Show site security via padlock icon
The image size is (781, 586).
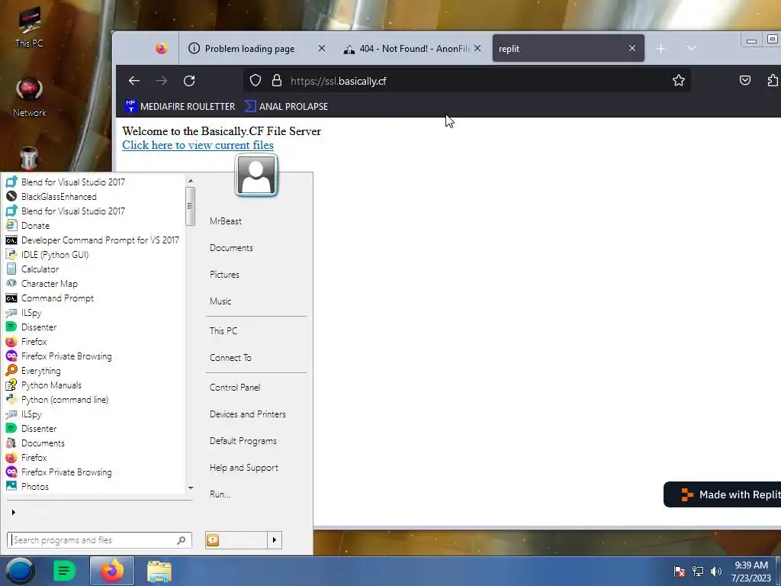click(x=277, y=81)
